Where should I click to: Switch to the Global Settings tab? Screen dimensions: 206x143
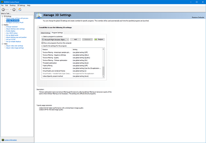click(45, 33)
